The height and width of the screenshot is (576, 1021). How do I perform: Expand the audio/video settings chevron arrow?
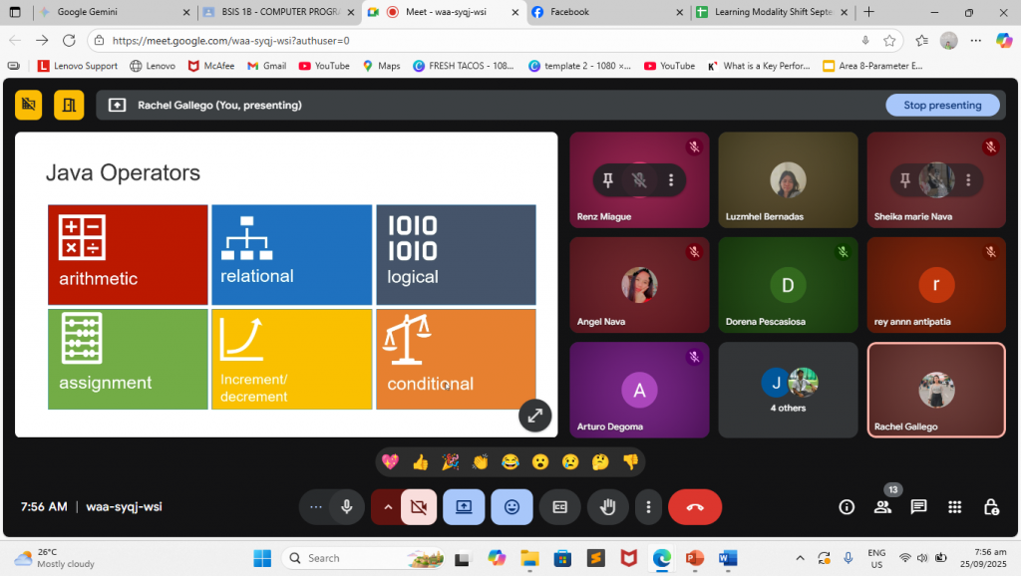pos(387,506)
